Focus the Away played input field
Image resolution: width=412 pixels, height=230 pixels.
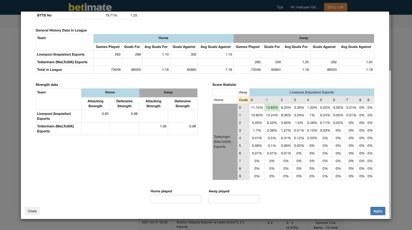tap(234, 199)
